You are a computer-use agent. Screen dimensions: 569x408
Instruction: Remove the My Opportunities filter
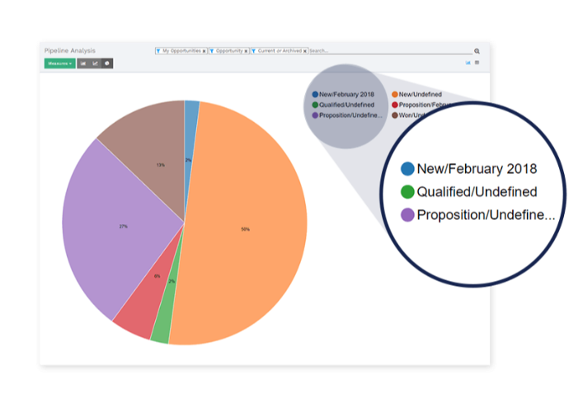[x=205, y=51]
